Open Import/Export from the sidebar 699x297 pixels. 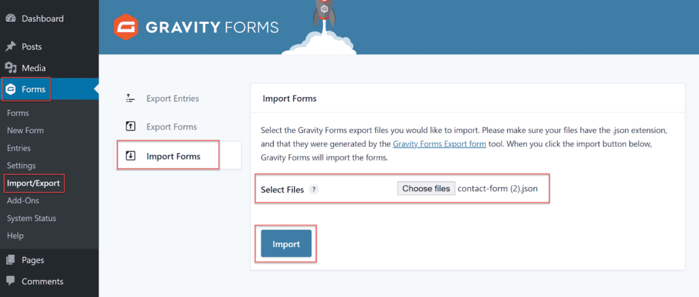33,183
